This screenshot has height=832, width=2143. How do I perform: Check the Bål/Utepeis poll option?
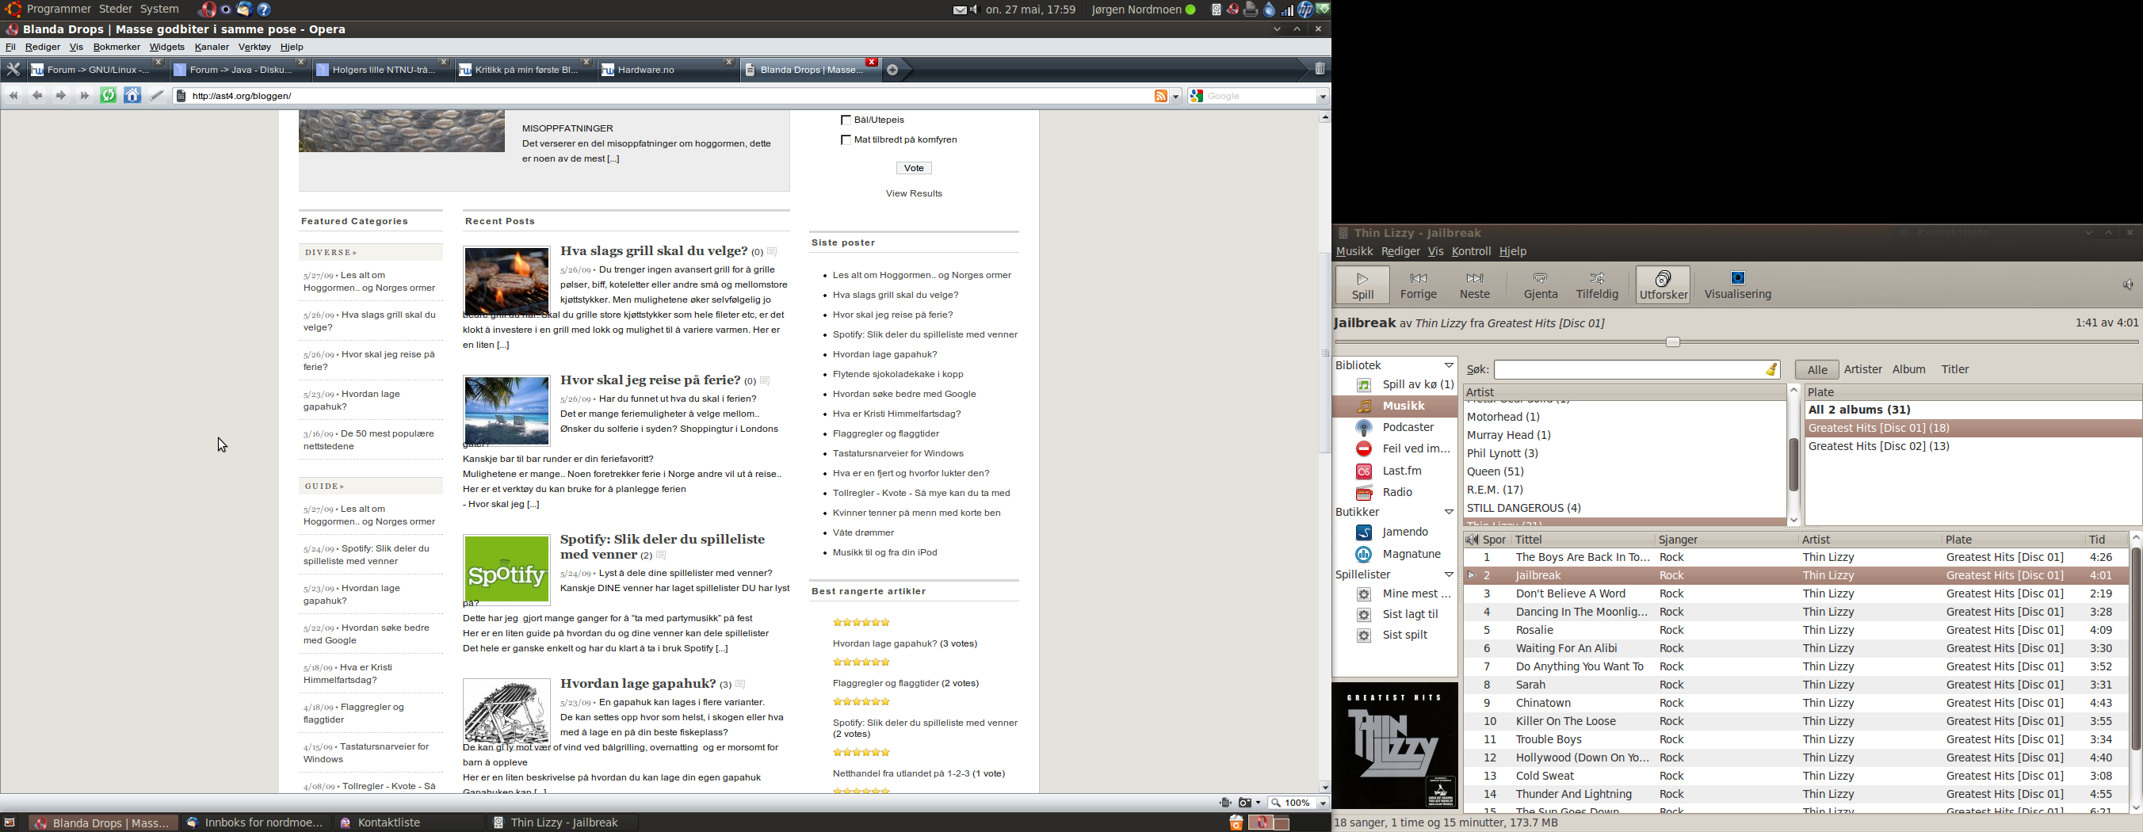pos(845,120)
